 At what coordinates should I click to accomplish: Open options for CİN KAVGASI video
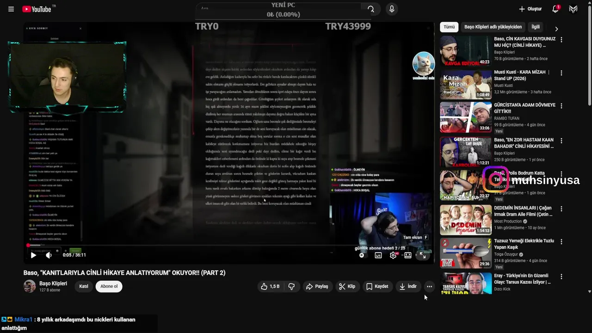click(x=561, y=40)
